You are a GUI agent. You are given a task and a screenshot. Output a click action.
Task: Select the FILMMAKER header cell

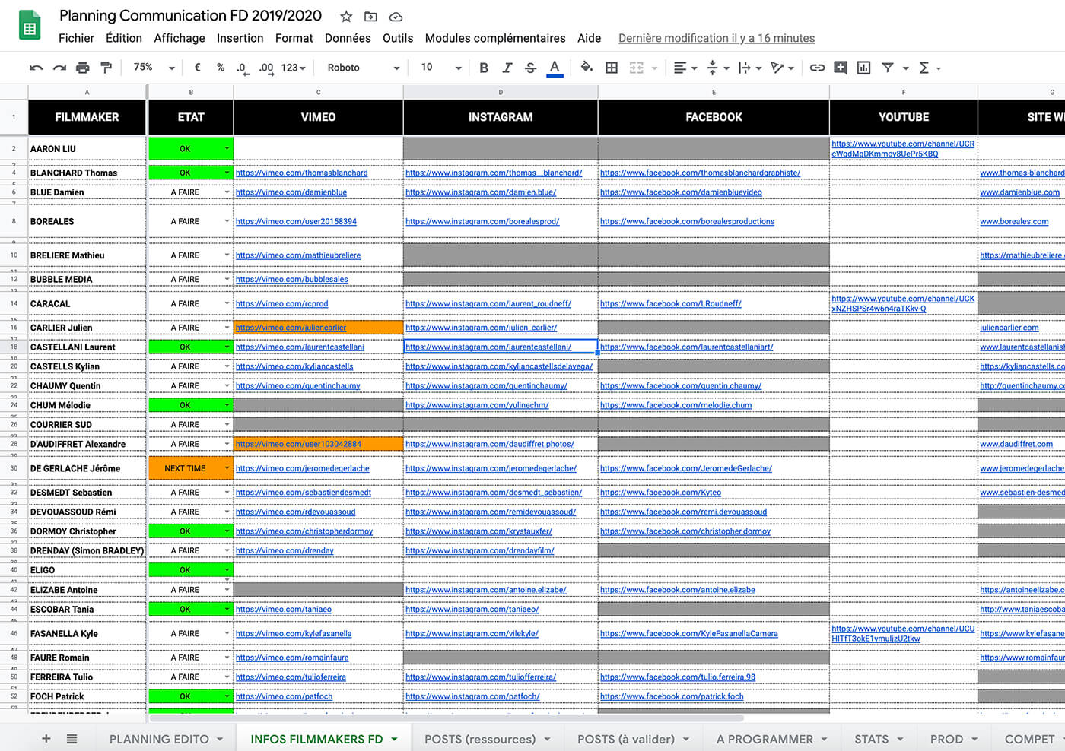[x=87, y=117]
